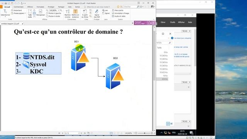Click the Chercher search field
The image size is (247, 139).
point(130,7)
